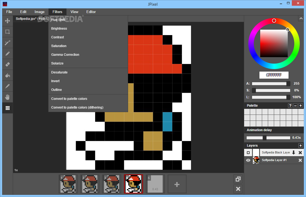
Task: Select the Pencil tool
Action: tap(8, 53)
